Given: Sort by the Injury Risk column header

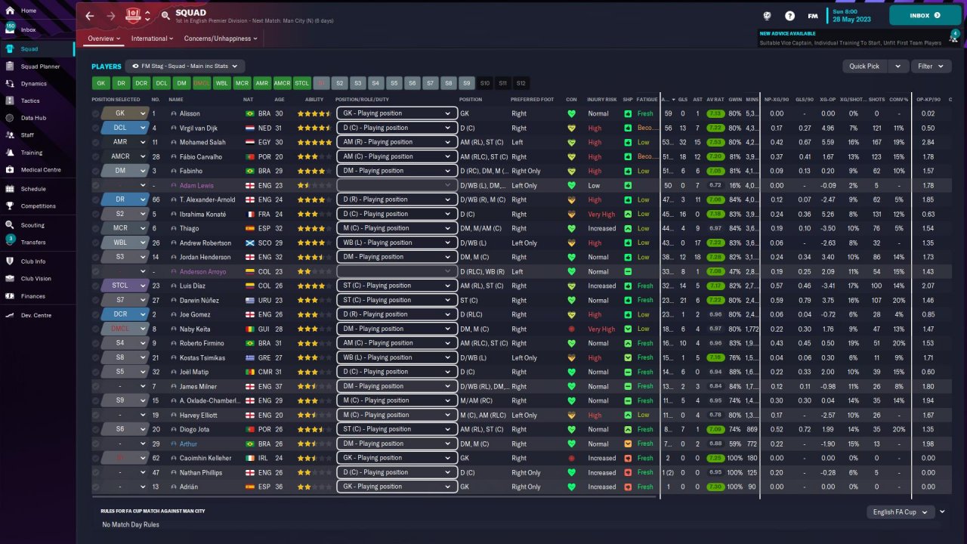Looking at the screenshot, I should 602,100.
